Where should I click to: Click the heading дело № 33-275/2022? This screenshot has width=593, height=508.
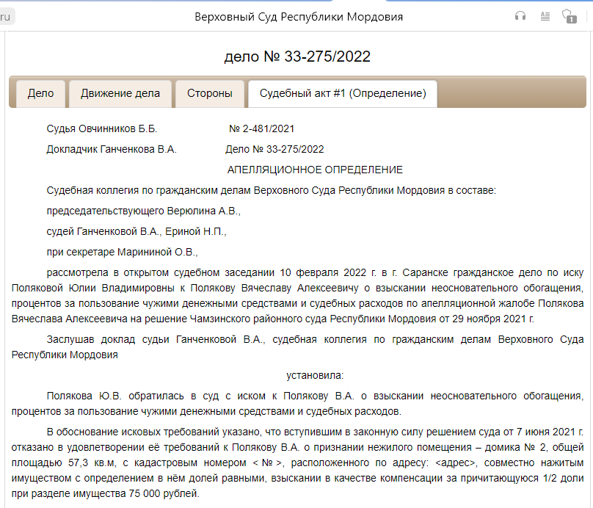297,57
